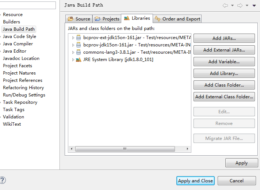
Task: Click the Add Class Folder... button
Action: click(224, 85)
